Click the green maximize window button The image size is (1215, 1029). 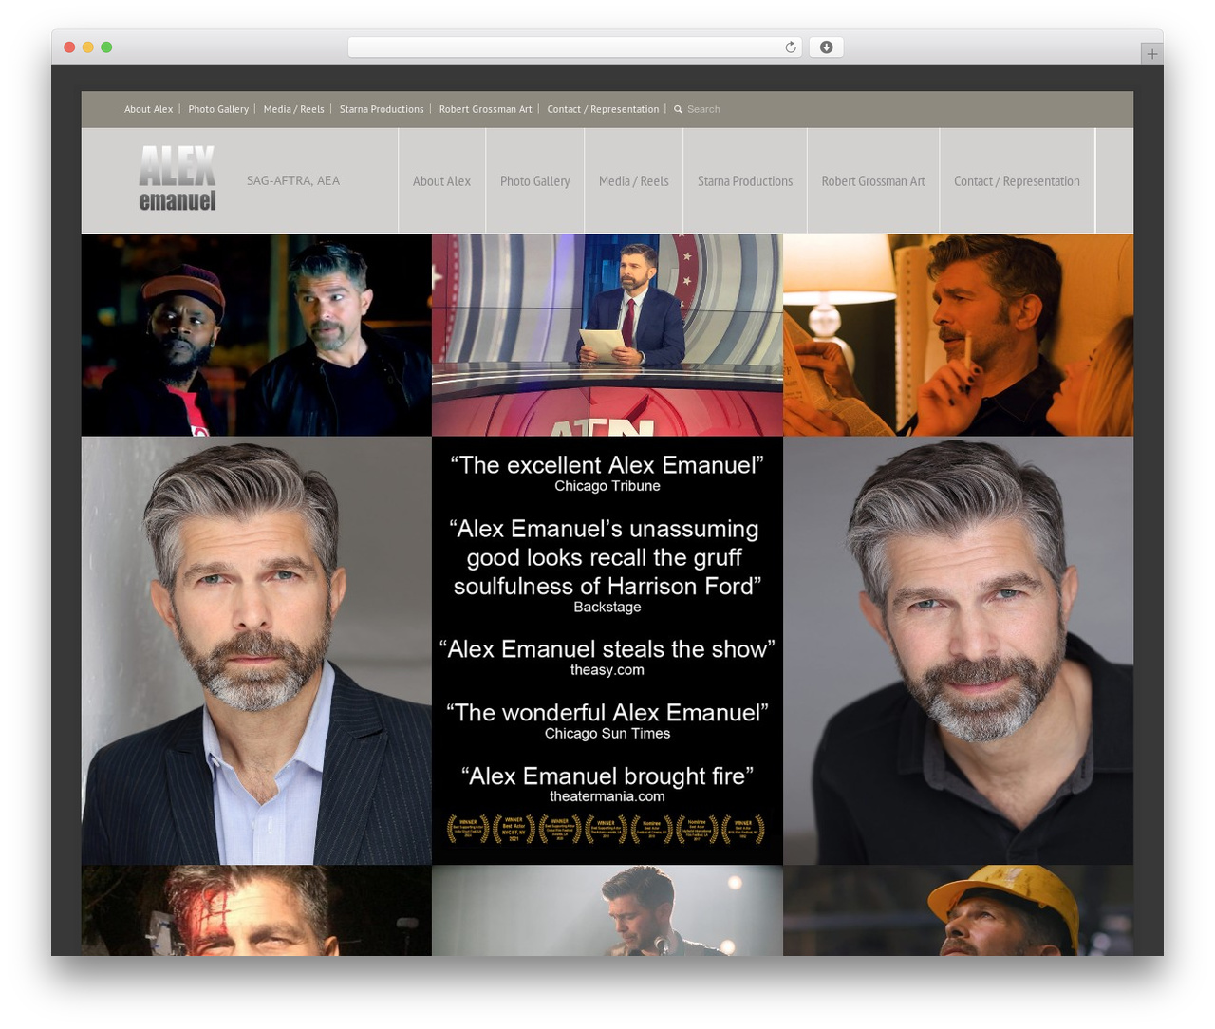pyautogui.click(x=106, y=47)
